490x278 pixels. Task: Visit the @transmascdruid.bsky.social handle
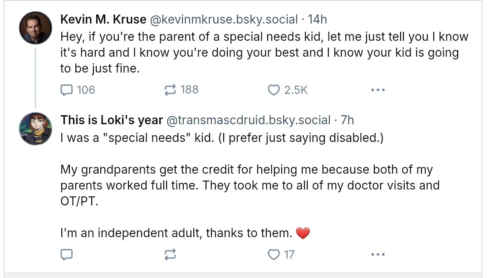(x=249, y=120)
